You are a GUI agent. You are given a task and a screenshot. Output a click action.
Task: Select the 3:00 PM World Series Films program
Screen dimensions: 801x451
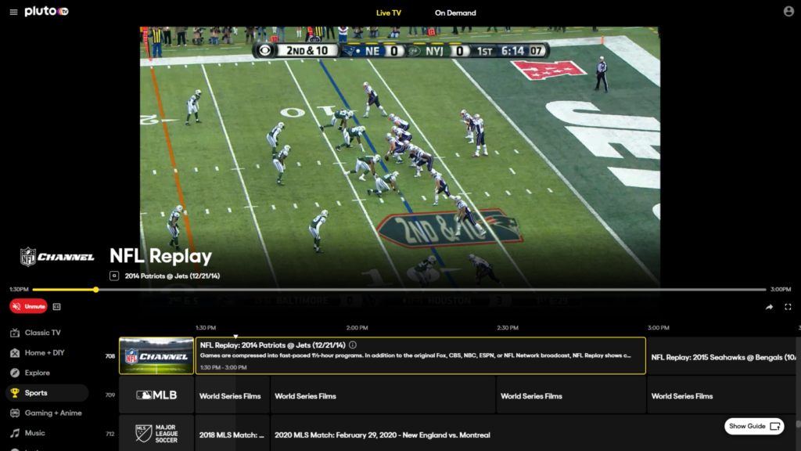tap(721, 395)
